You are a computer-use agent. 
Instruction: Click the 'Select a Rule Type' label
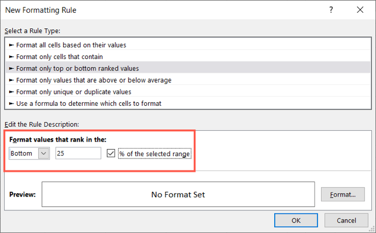[32, 31]
